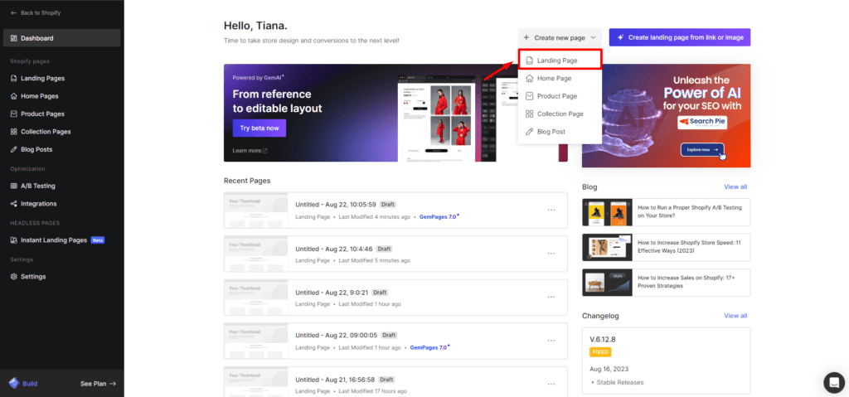This screenshot has width=849, height=397.
Task: Click the Collection Pages sidebar icon
Action: coord(14,132)
